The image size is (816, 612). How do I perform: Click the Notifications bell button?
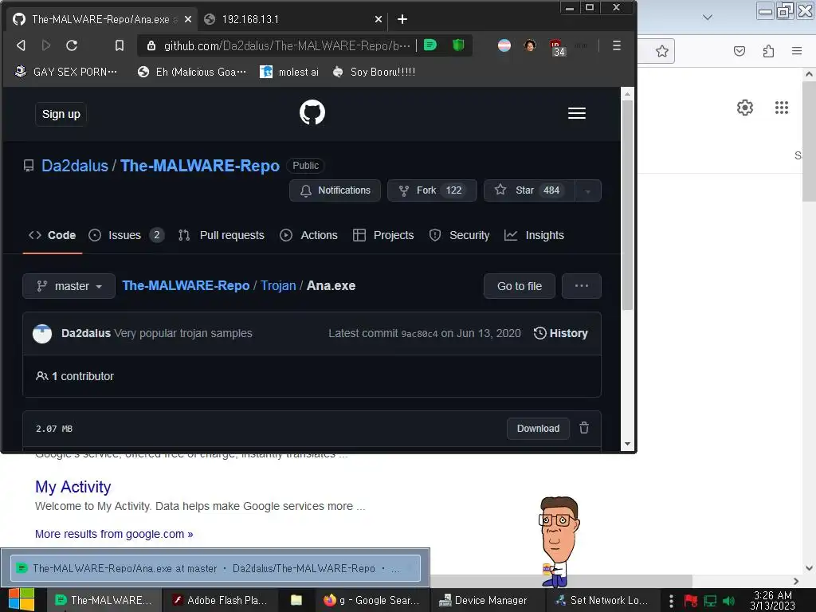(335, 190)
